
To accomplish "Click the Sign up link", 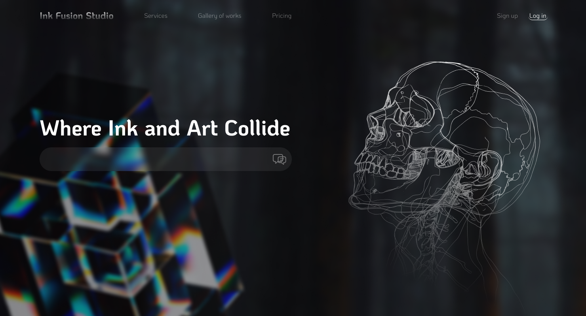I will pos(507,16).
